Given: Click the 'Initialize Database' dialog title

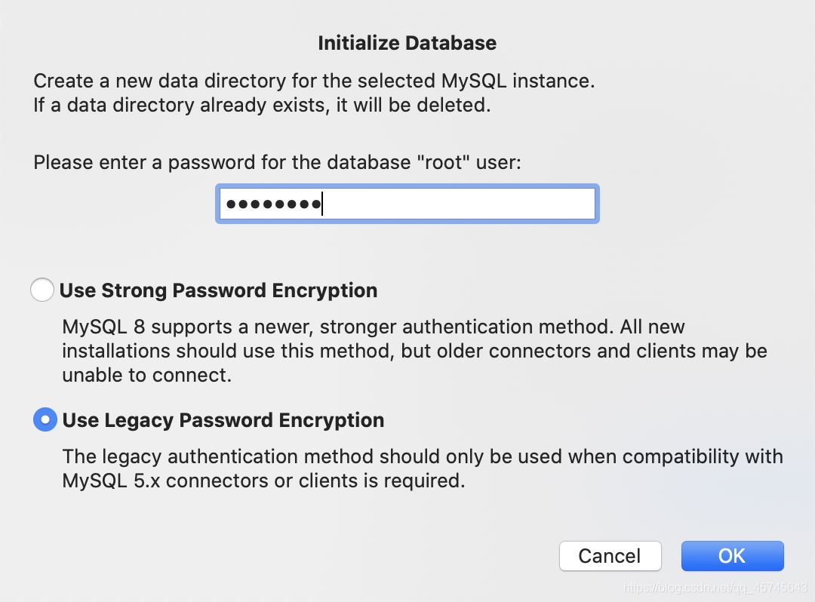Looking at the screenshot, I should pyautogui.click(x=407, y=43).
